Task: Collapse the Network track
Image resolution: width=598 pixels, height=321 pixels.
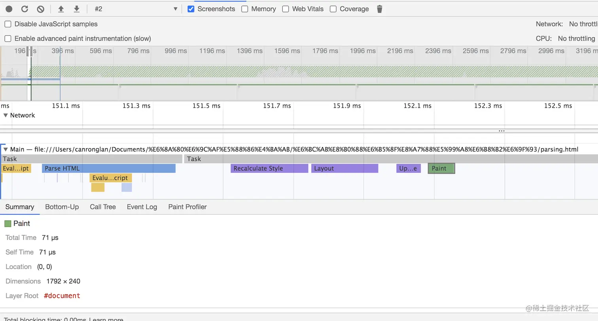Action: (x=6, y=115)
